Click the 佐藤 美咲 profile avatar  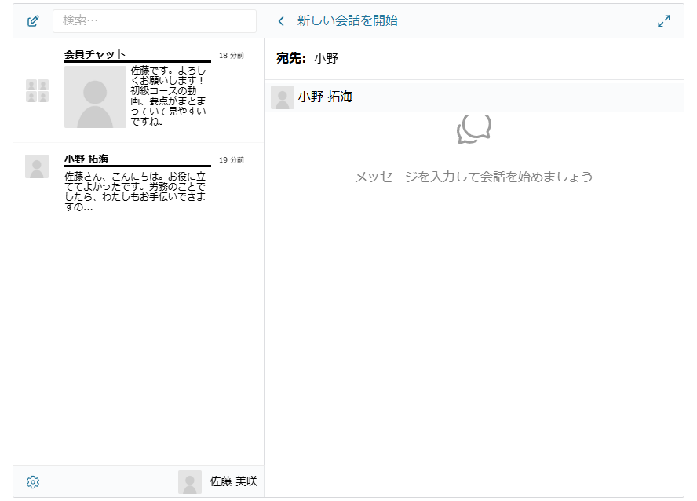pyautogui.click(x=190, y=482)
